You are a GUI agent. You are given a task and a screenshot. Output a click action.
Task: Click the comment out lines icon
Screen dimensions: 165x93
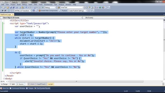(x=9, y=11)
